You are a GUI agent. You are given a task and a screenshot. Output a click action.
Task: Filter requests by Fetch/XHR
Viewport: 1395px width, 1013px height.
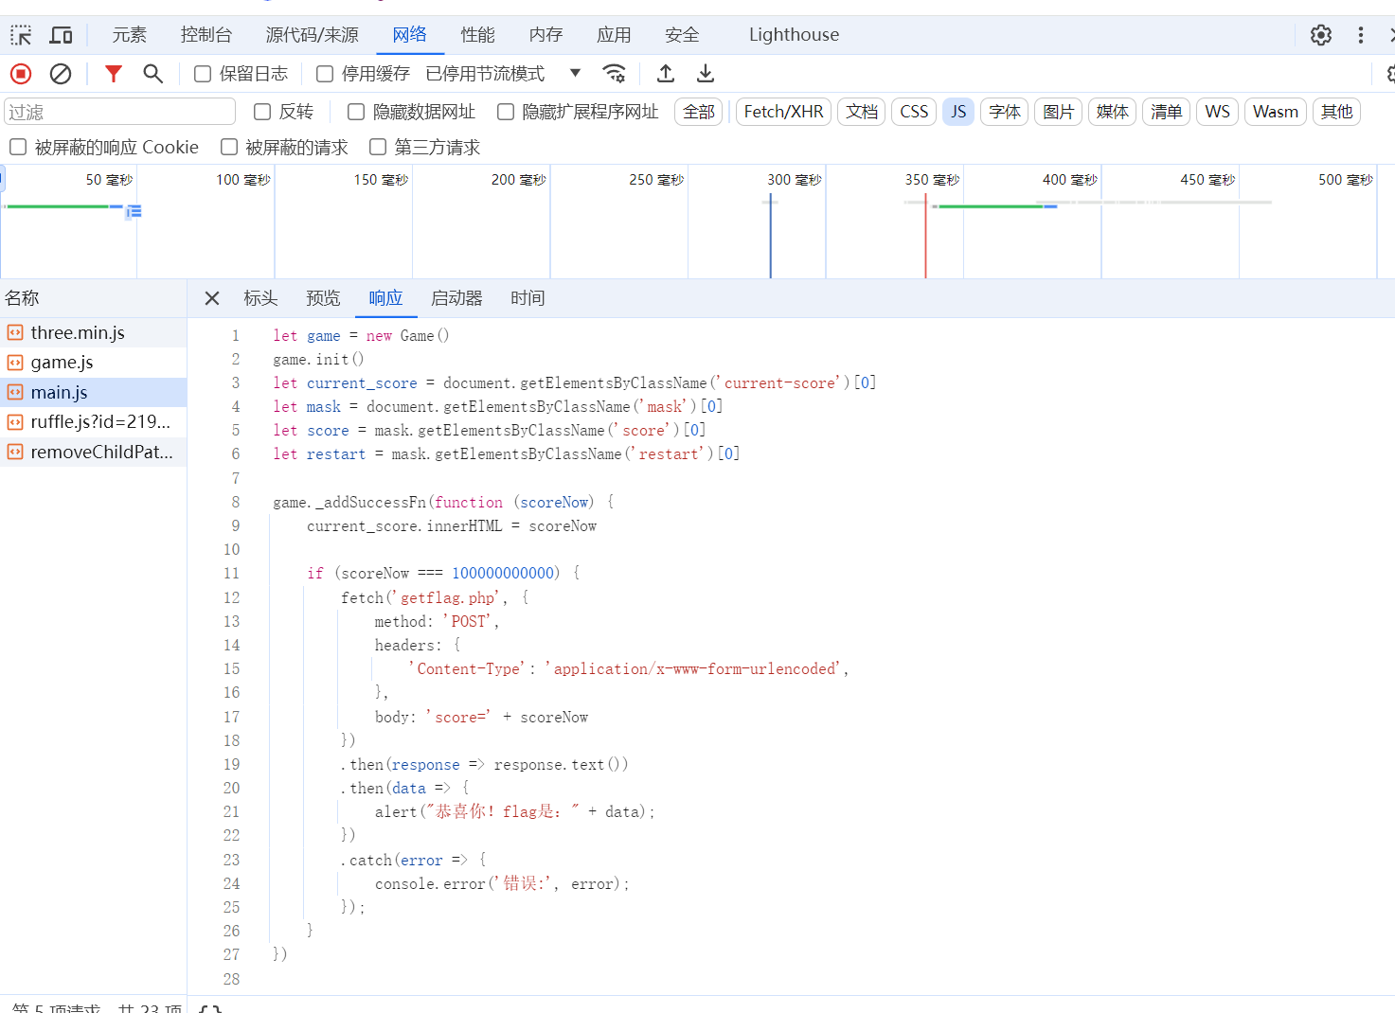click(x=783, y=112)
